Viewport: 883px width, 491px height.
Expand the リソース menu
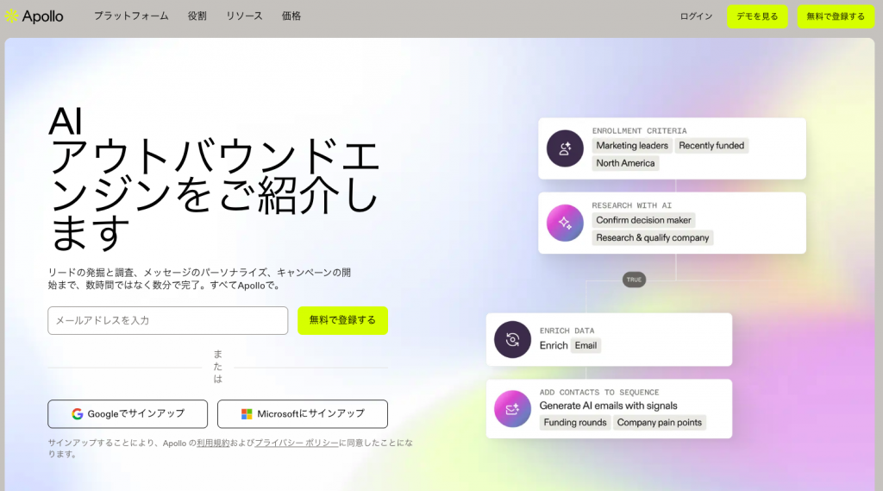point(244,16)
